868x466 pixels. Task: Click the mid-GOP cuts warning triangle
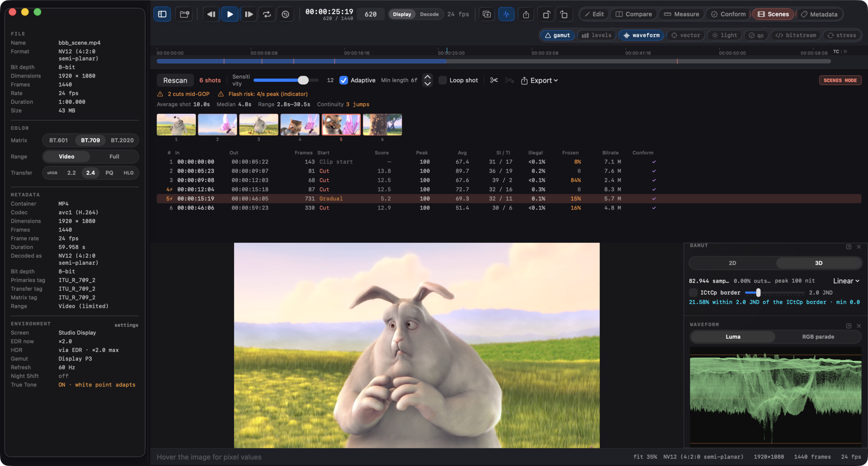(160, 94)
